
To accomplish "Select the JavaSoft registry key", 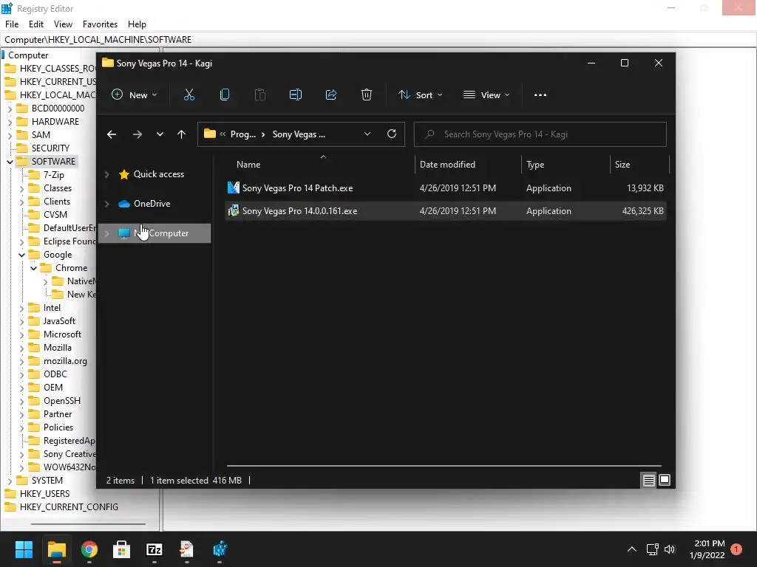I will [59, 321].
